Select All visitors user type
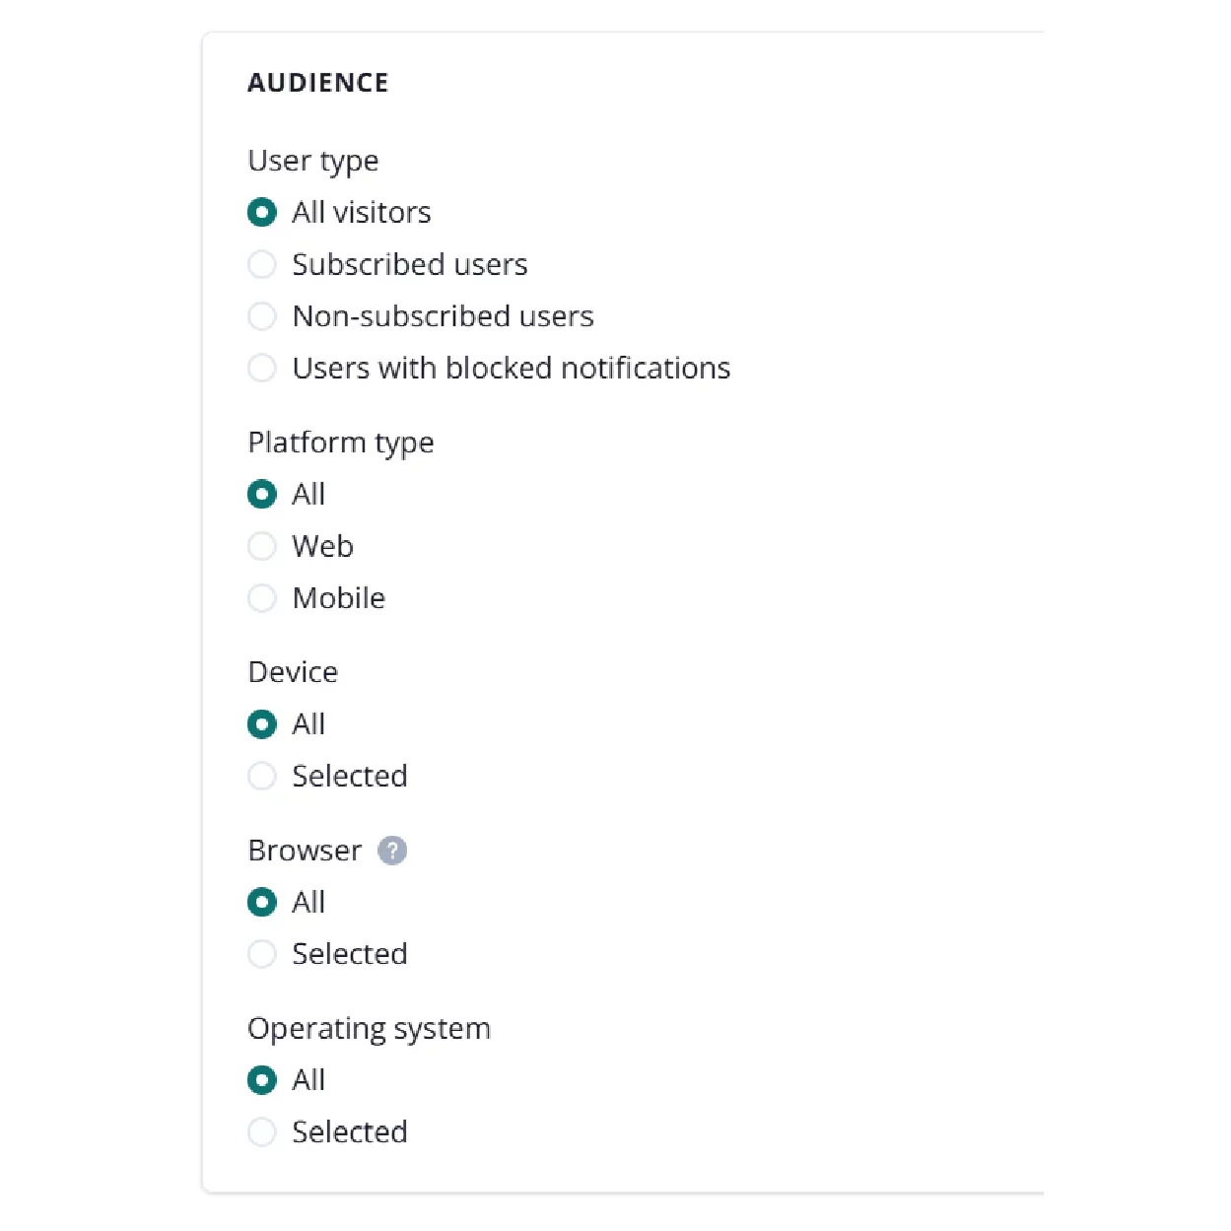 coord(262,213)
